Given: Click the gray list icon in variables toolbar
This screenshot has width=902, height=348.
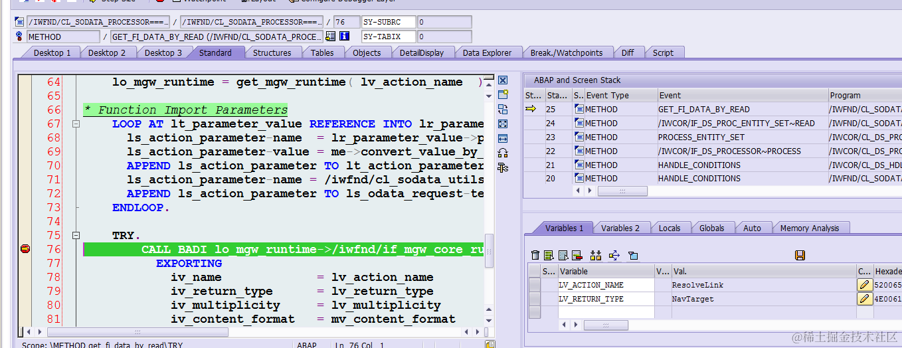Looking at the screenshot, I should point(563,255).
